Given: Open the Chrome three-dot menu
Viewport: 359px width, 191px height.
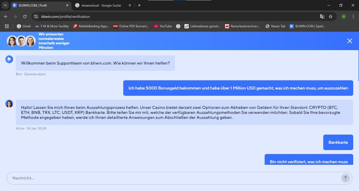Looking at the screenshot, I should coord(353,17).
